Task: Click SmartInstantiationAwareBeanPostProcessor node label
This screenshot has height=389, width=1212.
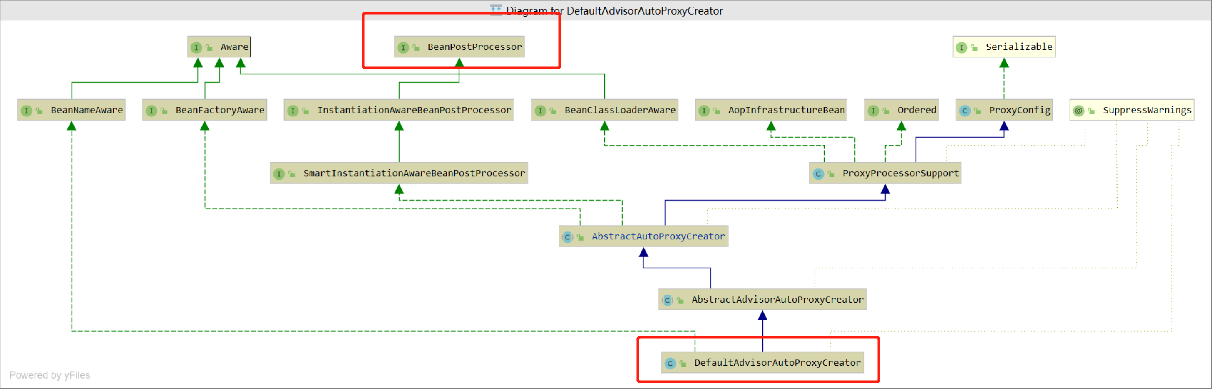Action: [x=414, y=173]
